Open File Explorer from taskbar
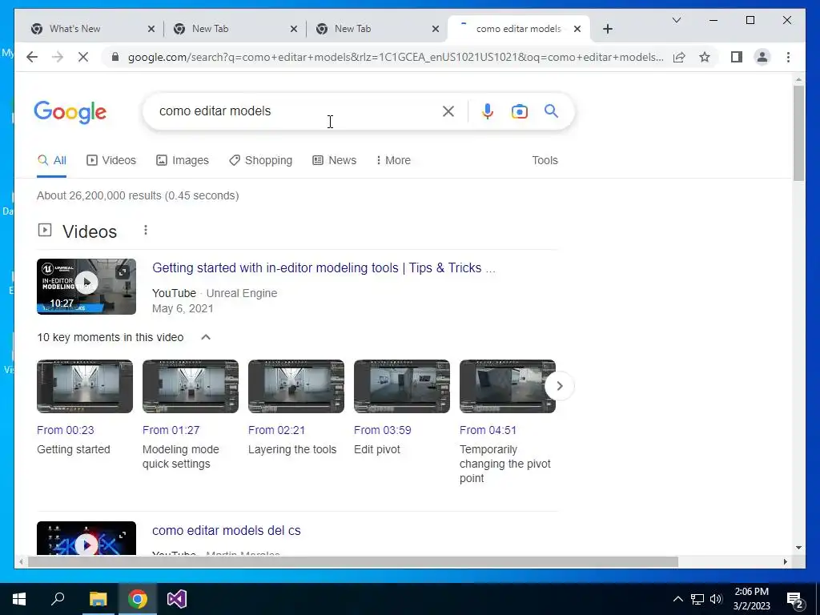This screenshot has width=820, height=615. [98, 599]
